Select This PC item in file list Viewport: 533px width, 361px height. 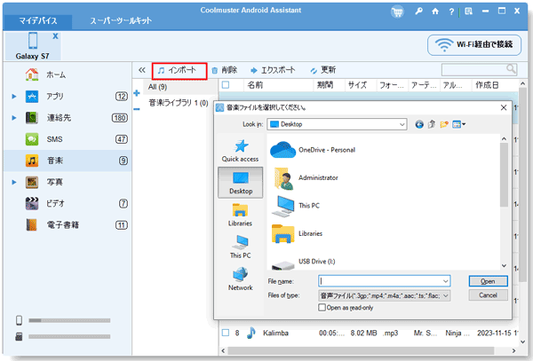pyautogui.click(x=296, y=206)
